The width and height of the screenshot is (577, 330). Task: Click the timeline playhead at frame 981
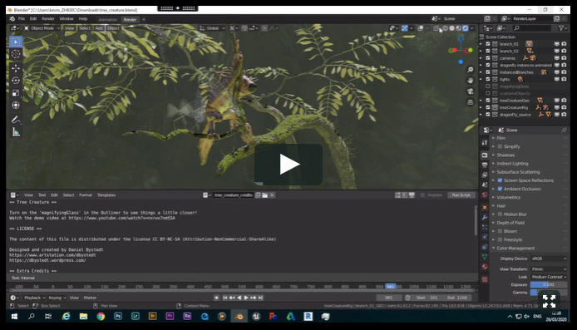tap(391, 286)
